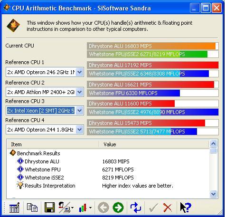The image size is (225, 217).
Task: Cancel with the red X toolbar icon
Action: pos(168,208)
